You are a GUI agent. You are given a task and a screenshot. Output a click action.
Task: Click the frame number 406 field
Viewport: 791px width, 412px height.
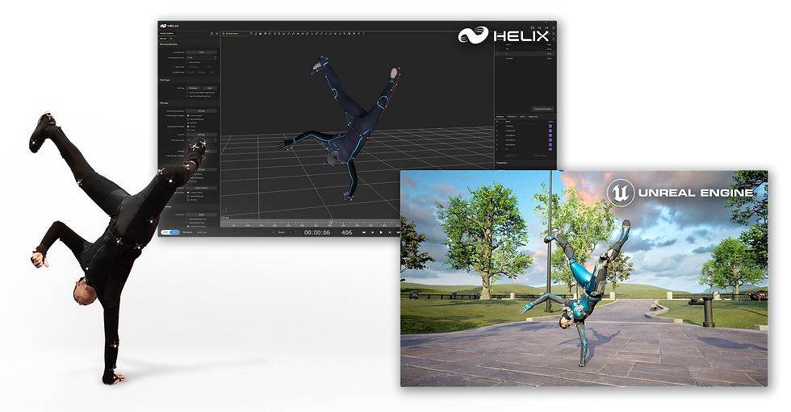346,232
